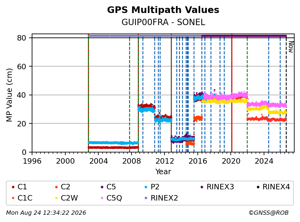The width and height of the screenshot is (300, 222).
Task: Click the GPS Multipath Values title
Action: [163, 10]
